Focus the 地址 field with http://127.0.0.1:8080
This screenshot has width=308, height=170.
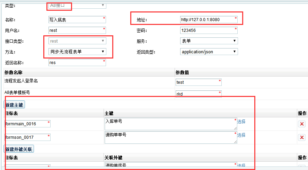click(x=209, y=20)
